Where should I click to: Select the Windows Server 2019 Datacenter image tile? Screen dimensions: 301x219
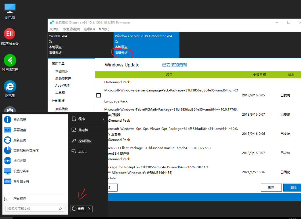(x=147, y=45)
